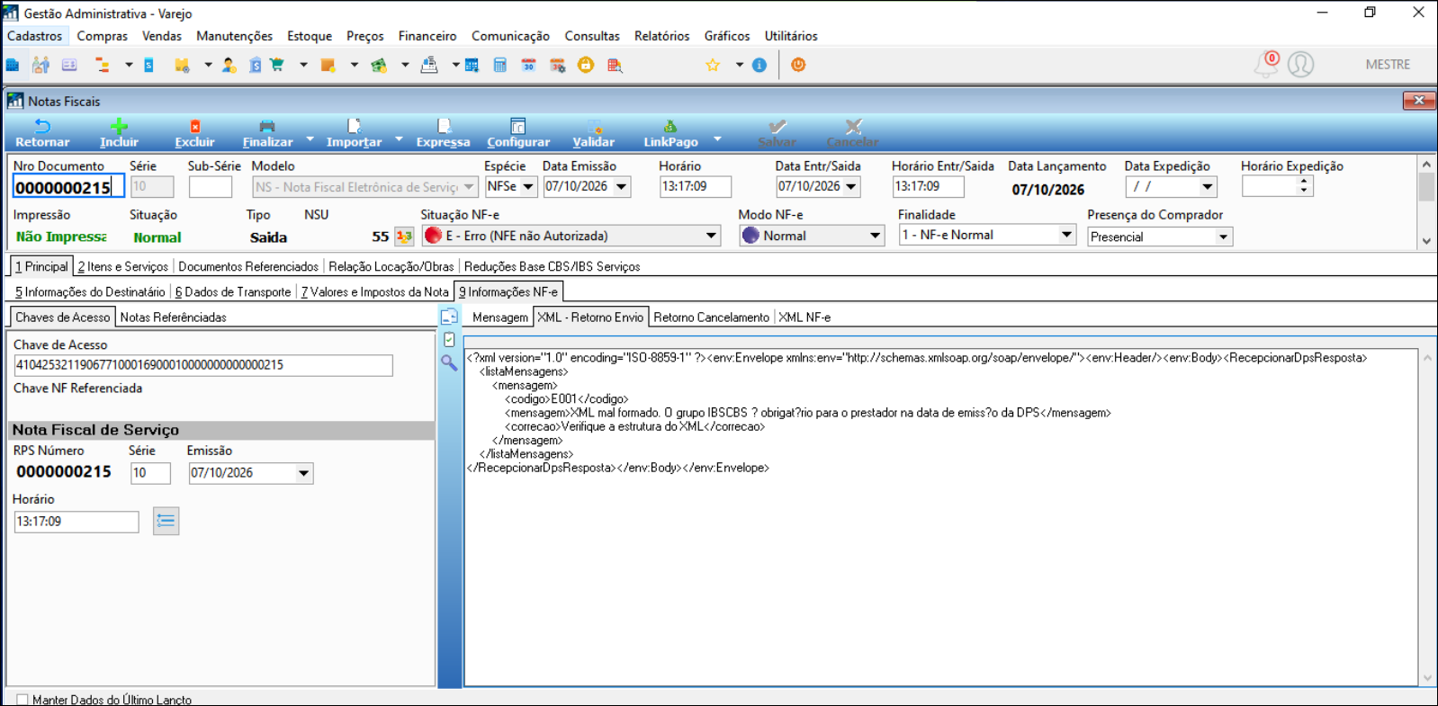Expand the Finalidade dropdown
This screenshot has height=706, width=1438.
[x=1066, y=235]
